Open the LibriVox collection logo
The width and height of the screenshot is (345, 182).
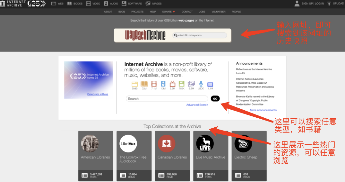(x=128, y=143)
